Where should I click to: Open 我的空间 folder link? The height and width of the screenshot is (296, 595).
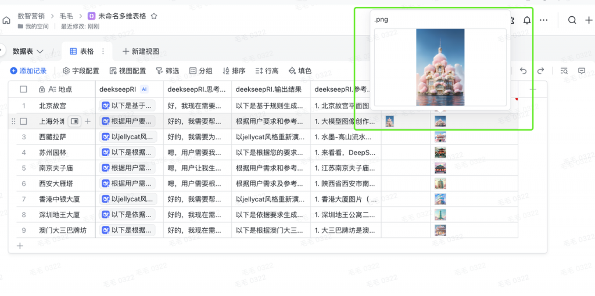point(33,27)
